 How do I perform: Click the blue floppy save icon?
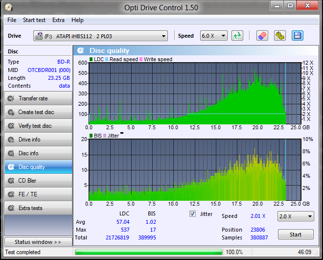pyautogui.click(x=297, y=36)
